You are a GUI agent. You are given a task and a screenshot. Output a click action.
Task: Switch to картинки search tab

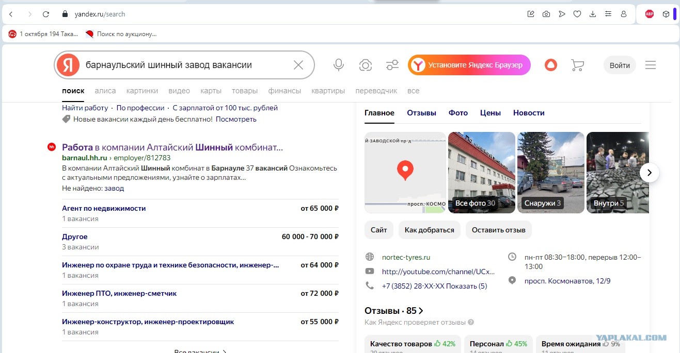pos(142,91)
